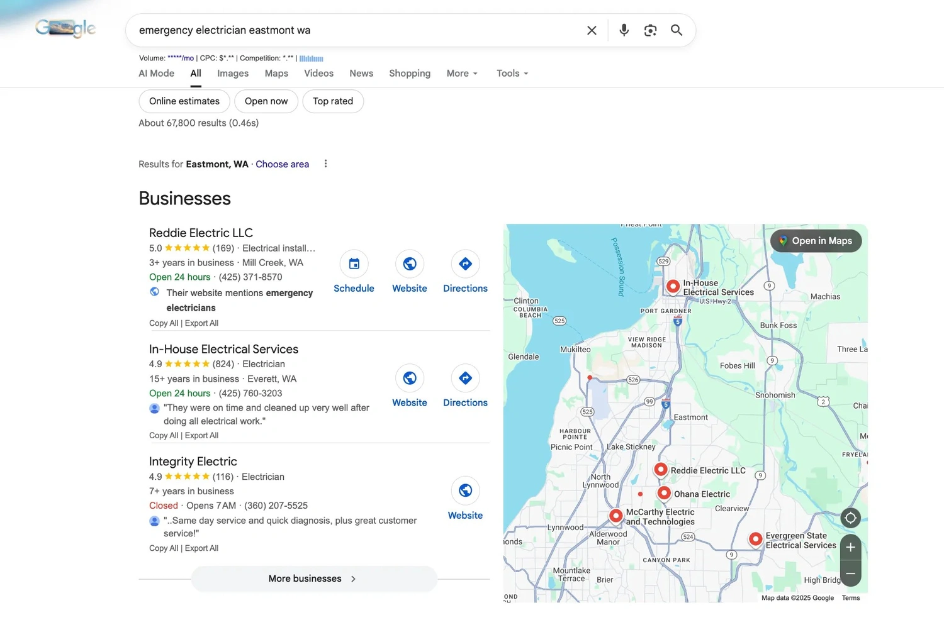Viewport: 944px width, 620px height.
Task: Open search by image camera icon
Action: 650,30
